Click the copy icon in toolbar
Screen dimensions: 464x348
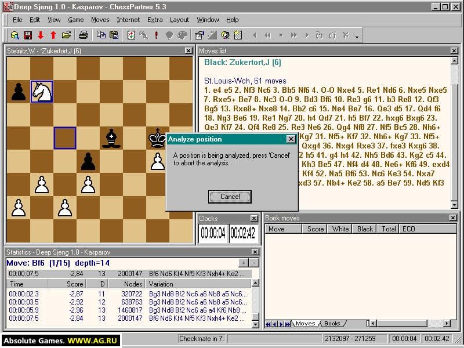pyautogui.click(x=101, y=35)
